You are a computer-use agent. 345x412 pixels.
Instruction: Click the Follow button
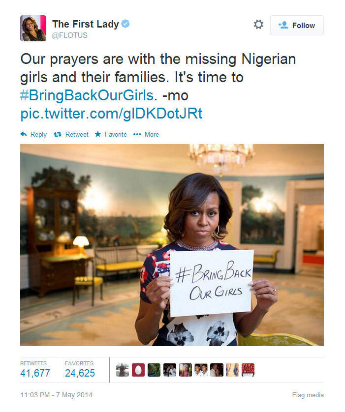point(297,25)
